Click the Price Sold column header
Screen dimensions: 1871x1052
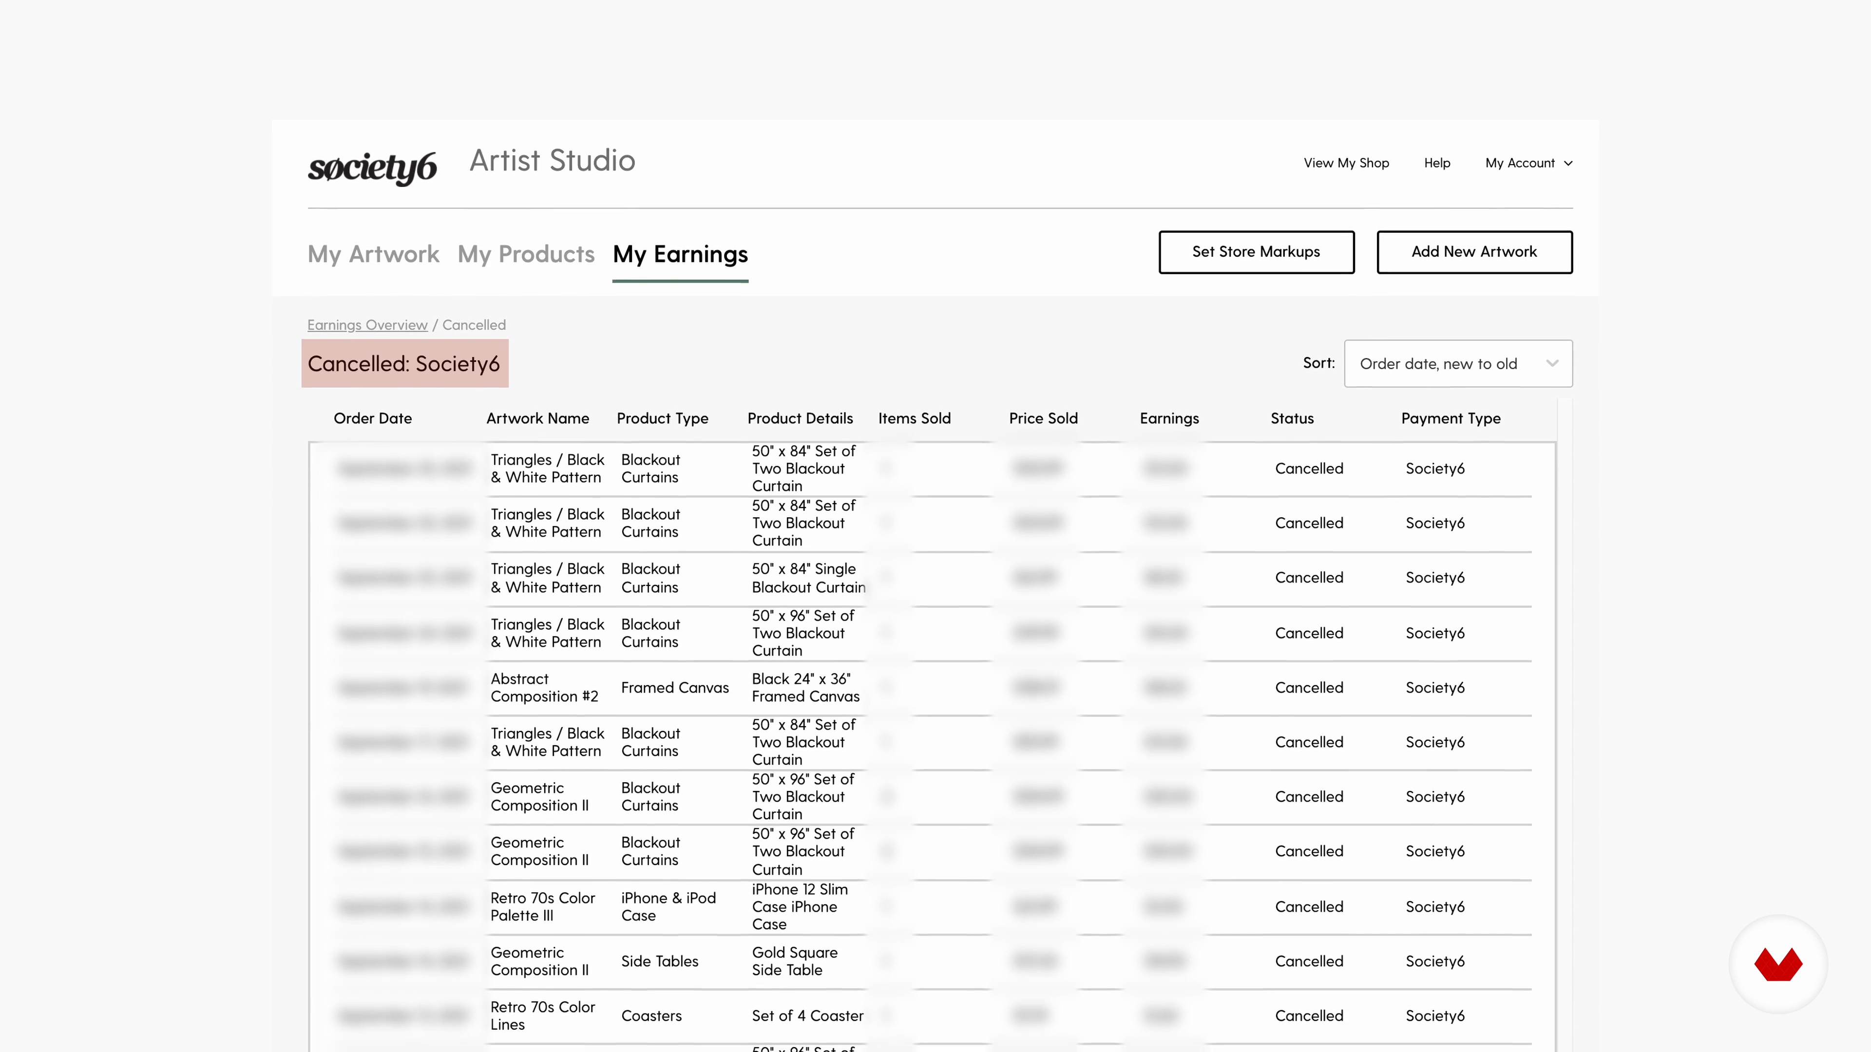1043,418
